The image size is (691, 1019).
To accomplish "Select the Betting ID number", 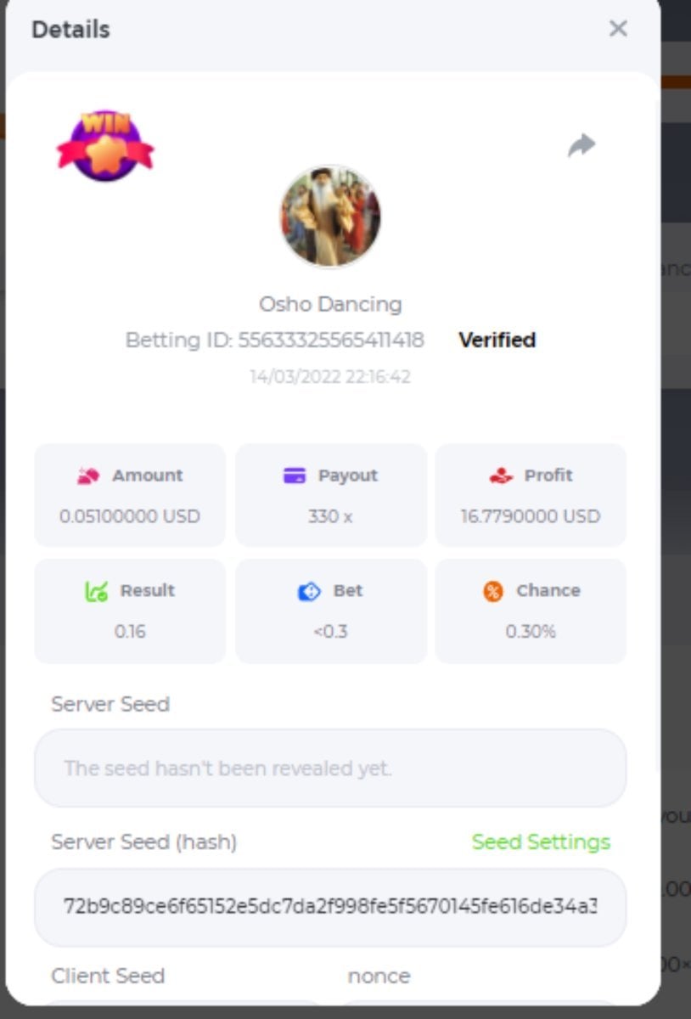I will click(x=331, y=341).
